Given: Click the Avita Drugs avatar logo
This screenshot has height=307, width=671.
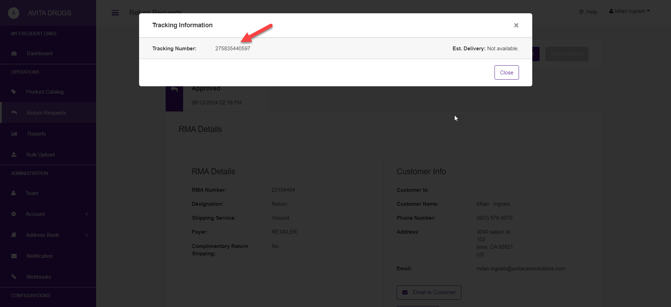Looking at the screenshot, I should click(x=14, y=13).
